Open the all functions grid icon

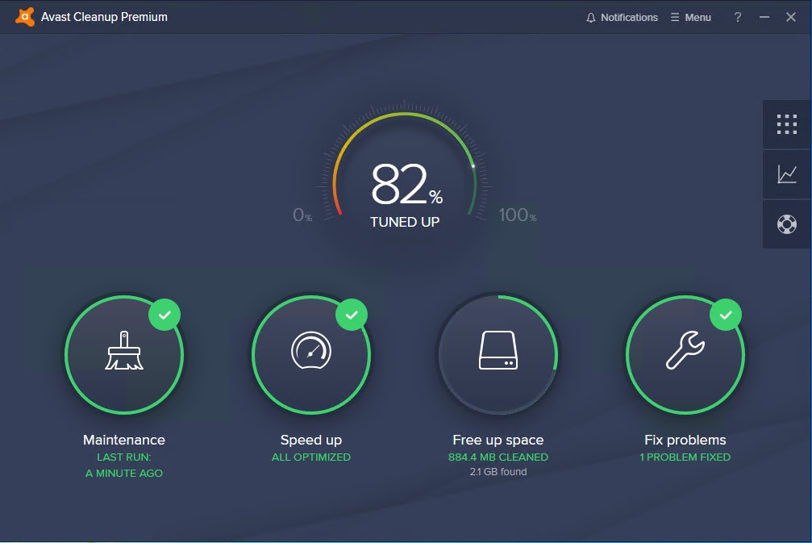(x=787, y=124)
